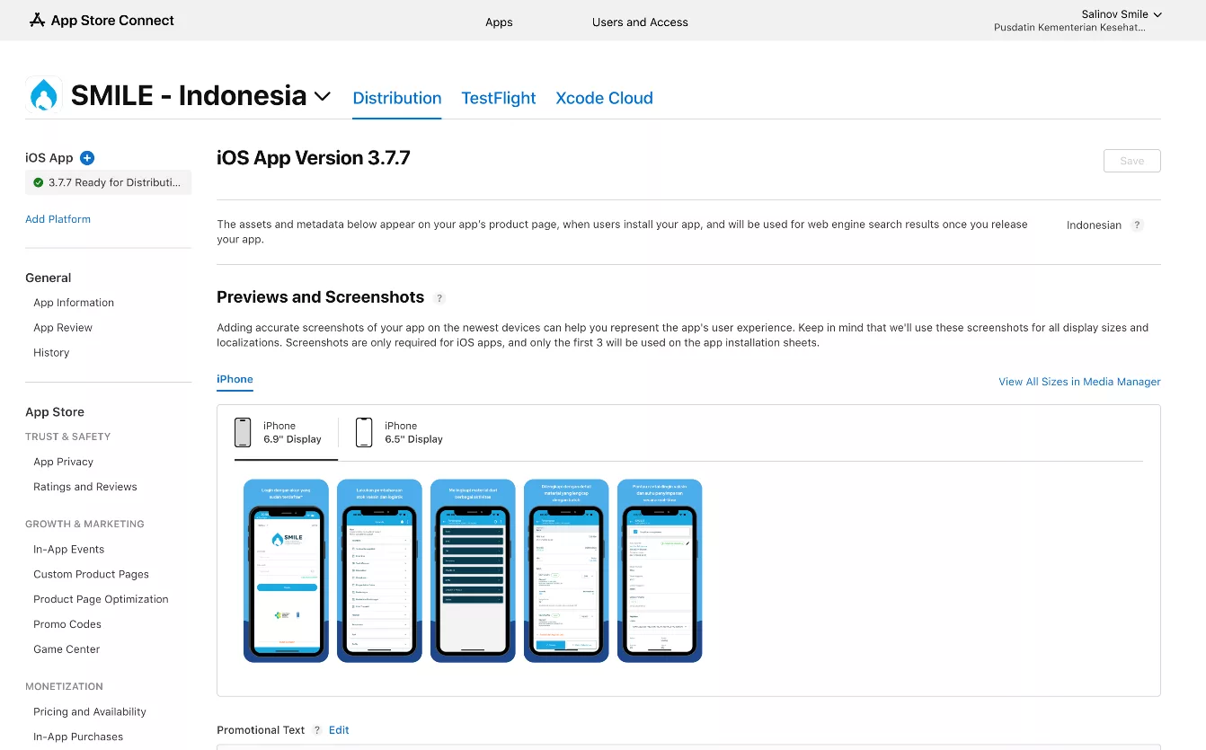Image resolution: width=1206 pixels, height=750 pixels.
Task: Open View All Sizes in Media Manager
Action: [1079, 382]
